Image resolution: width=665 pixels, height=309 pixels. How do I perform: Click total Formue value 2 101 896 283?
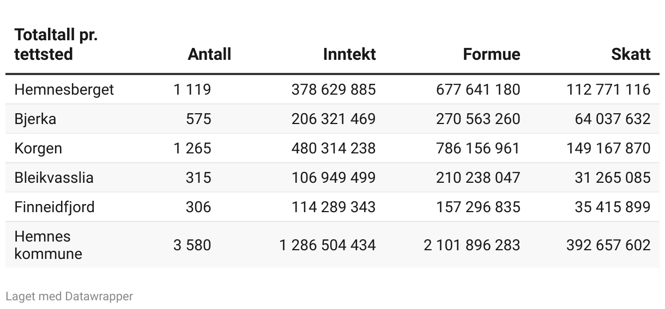pos(471,245)
